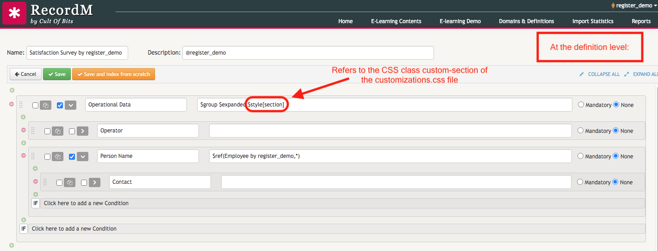Image resolution: width=658 pixels, height=251 pixels.
Task: Add field between Operator and Person Name
Action: click(x=24, y=143)
